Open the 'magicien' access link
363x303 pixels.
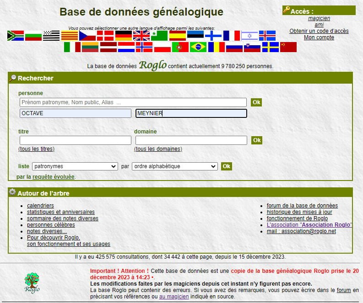click(x=319, y=18)
